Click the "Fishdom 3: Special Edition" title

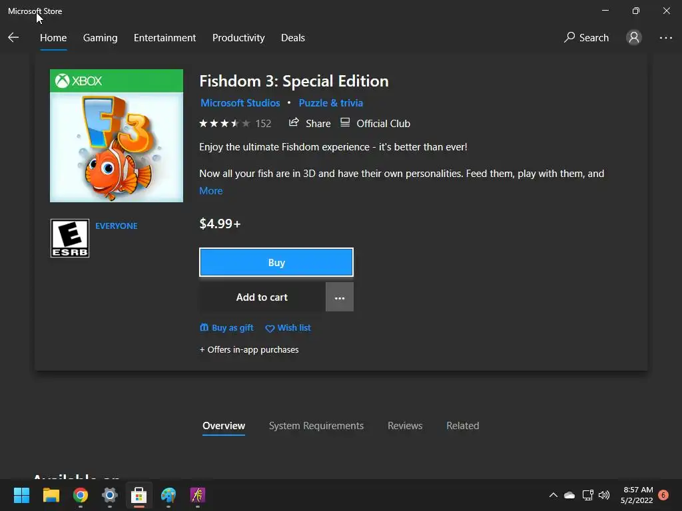pyautogui.click(x=294, y=81)
